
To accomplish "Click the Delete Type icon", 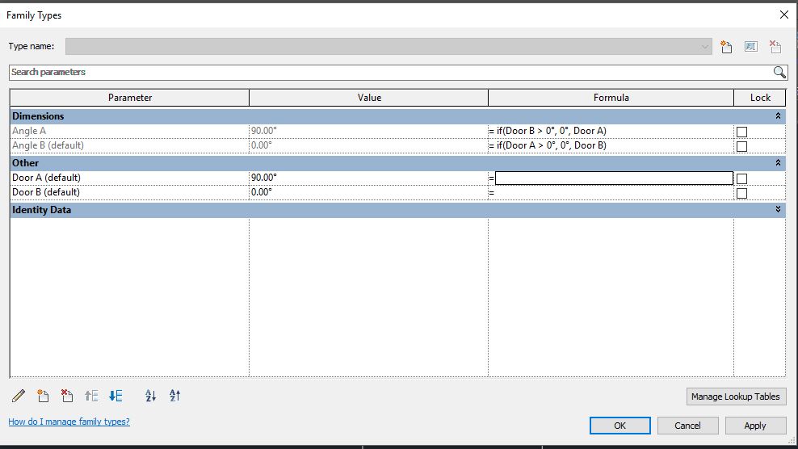I will pos(775,47).
